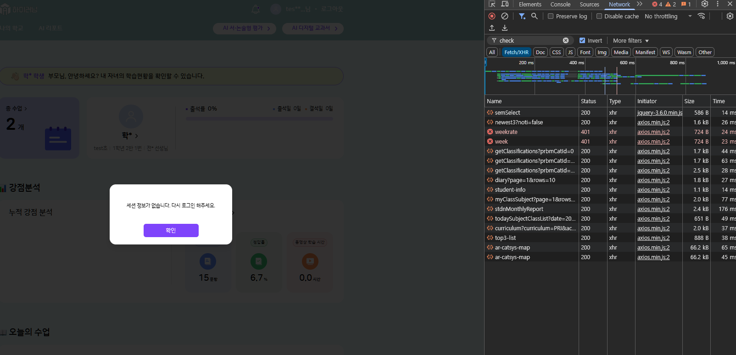Select the failed weekrate request
The height and width of the screenshot is (355, 736).
[506, 132]
